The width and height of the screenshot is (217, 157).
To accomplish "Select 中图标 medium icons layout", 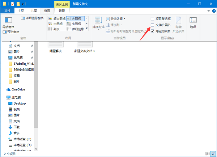I will pyautogui.click(x=55, y=24).
